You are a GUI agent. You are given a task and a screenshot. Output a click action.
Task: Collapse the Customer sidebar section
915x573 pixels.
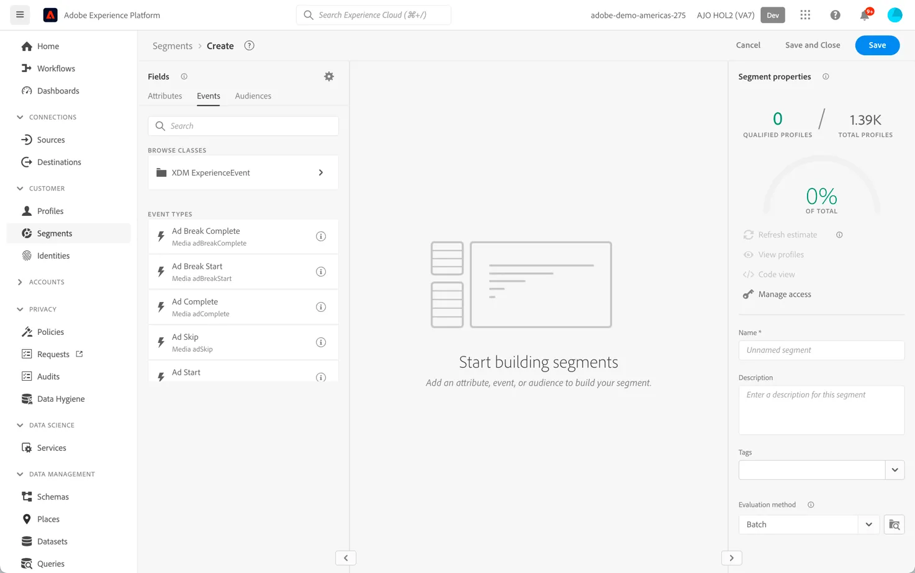[20, 189]
